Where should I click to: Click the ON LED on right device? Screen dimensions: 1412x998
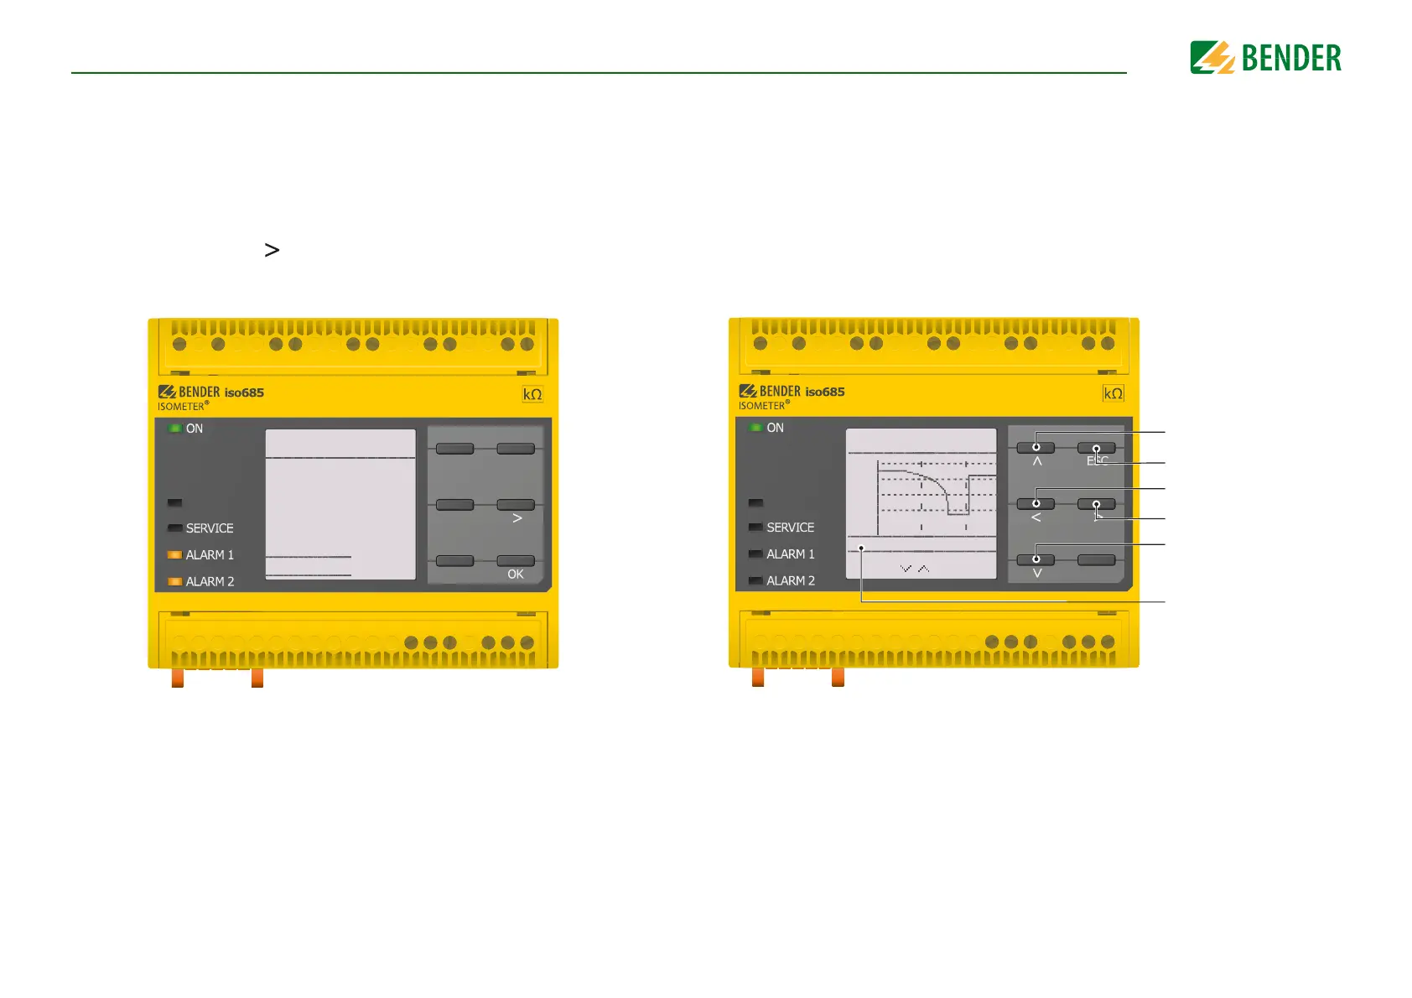(x=755, y=428)
